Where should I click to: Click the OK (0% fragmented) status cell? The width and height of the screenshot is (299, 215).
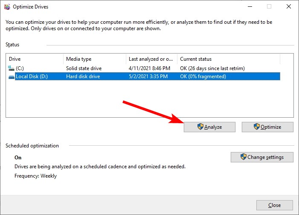point(203,76)
